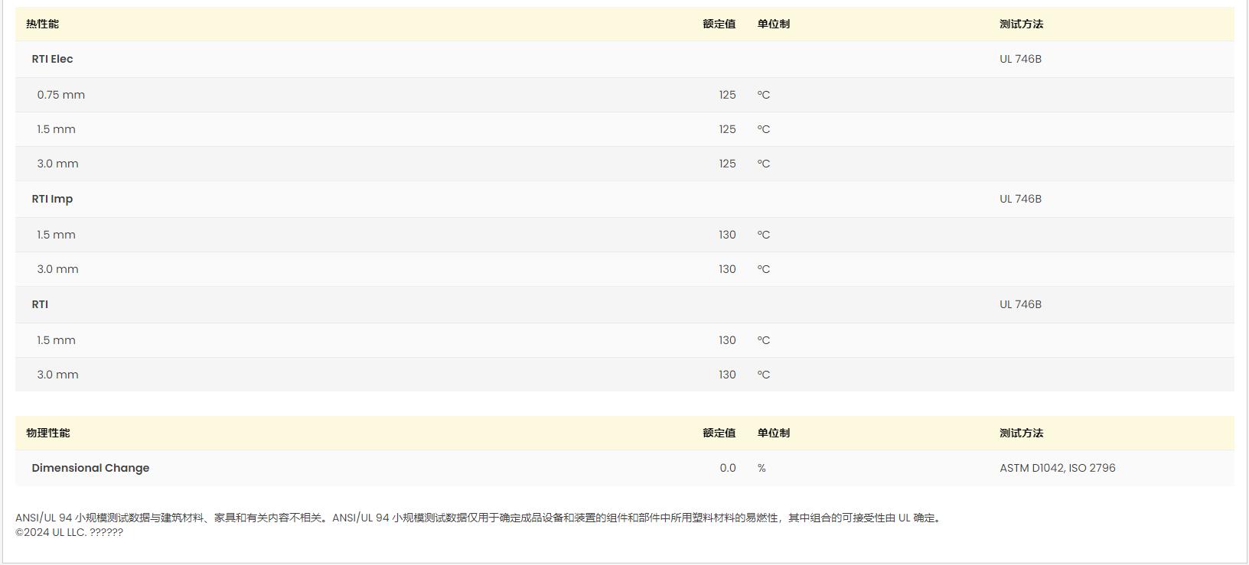Select the 125 value for 0.75 mm
This screenshot has height=565, width=1249.
click(727, 95)
